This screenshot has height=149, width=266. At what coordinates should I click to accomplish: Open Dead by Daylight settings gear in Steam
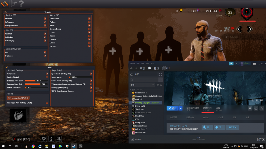click(x=250, y=108)
